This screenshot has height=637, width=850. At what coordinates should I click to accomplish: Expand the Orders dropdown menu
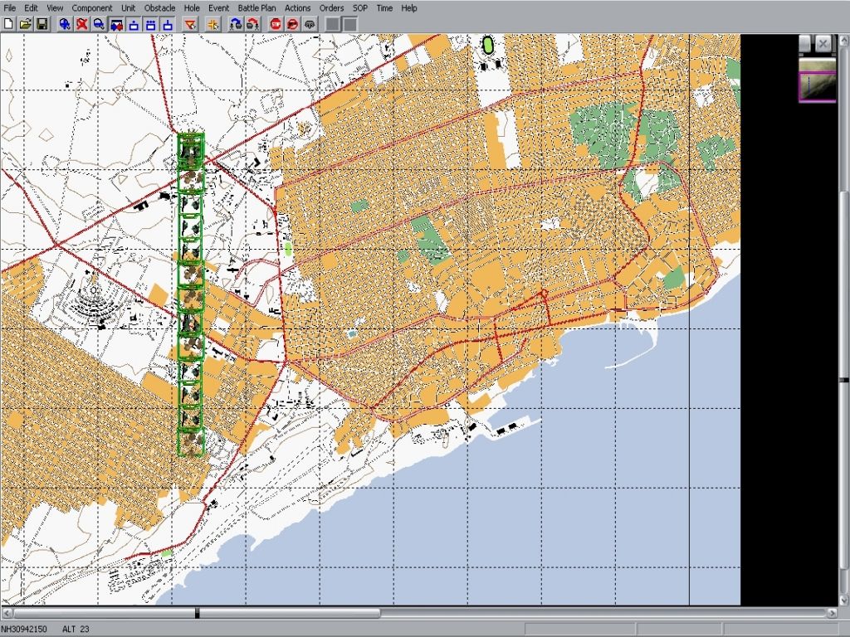click(331, 7)
